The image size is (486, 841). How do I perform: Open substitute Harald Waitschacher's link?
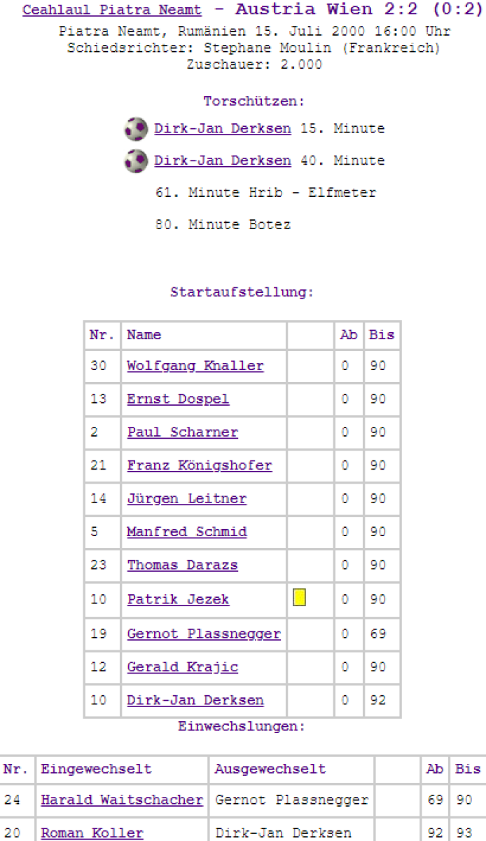tap(122, 800)
